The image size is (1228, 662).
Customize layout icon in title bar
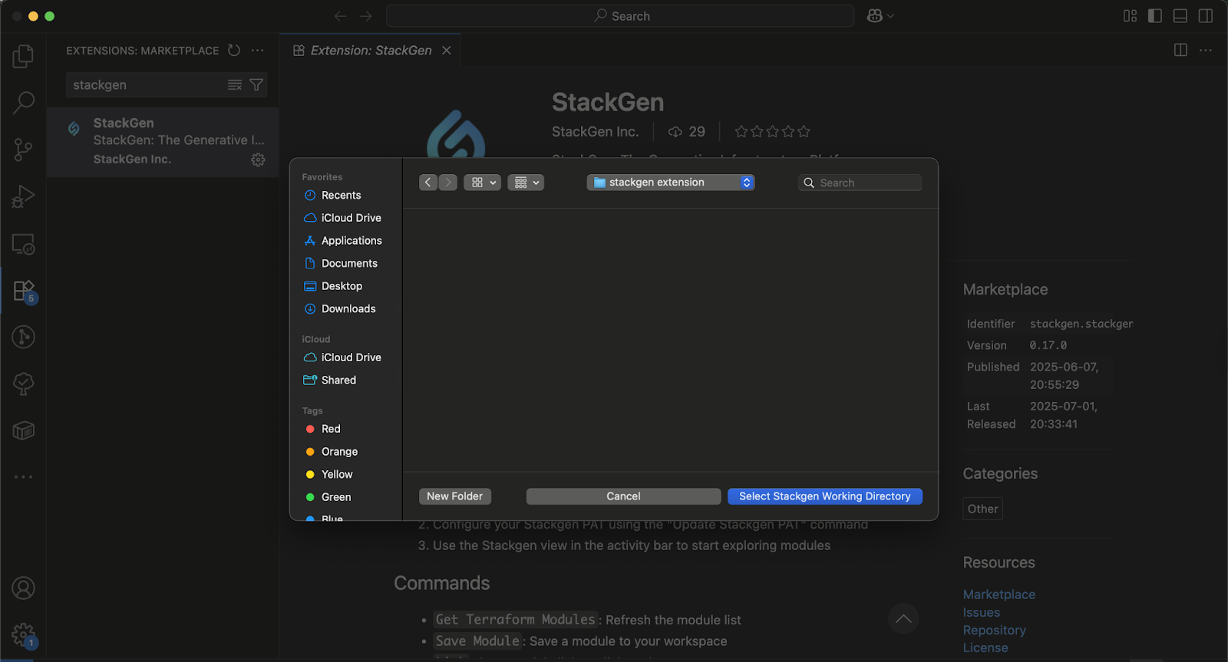[1130, 16]
